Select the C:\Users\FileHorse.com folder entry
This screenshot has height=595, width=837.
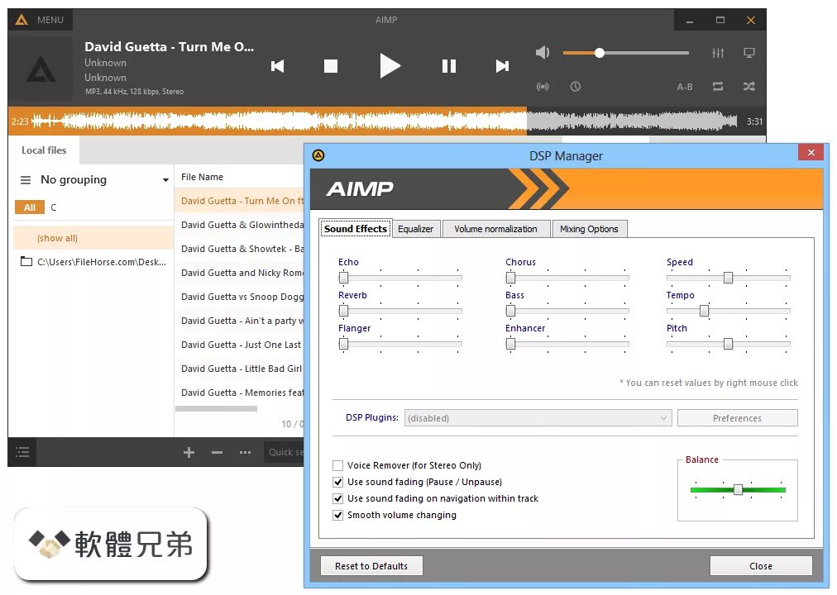(x=93, y=262)
